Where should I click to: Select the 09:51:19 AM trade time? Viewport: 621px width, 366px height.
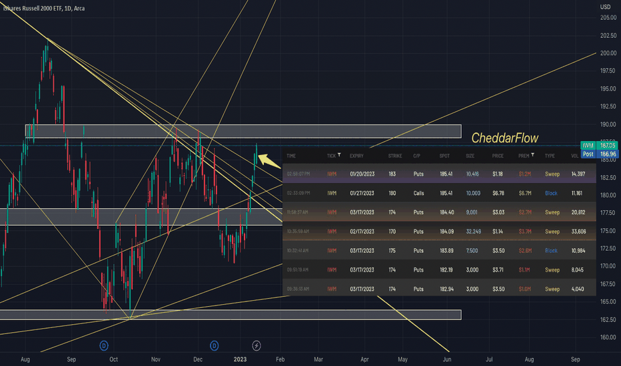pyautogui.click(x=297, y=270)
